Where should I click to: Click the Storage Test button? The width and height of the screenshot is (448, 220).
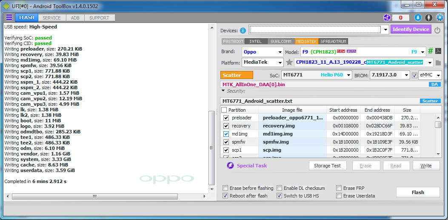pos(328,166)
